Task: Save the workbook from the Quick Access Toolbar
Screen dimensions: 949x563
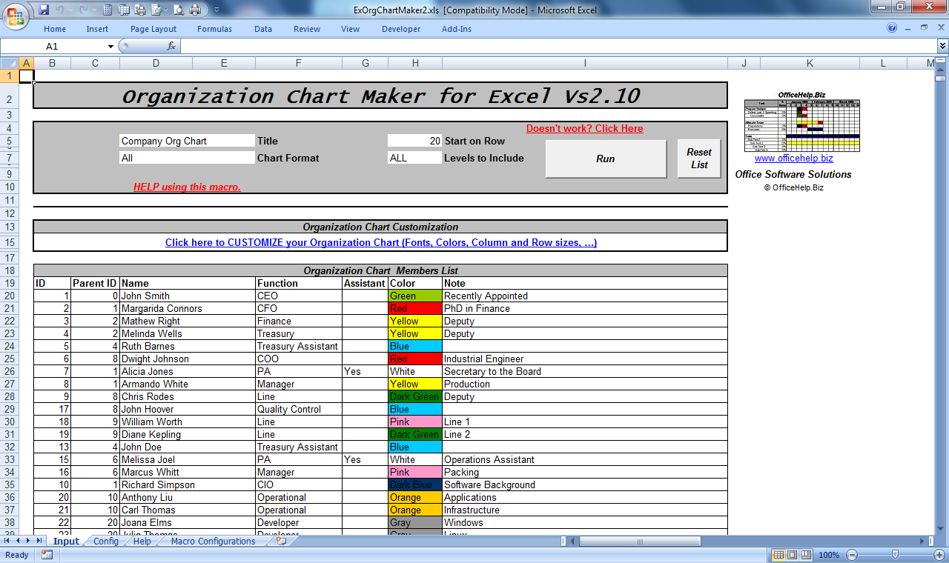Action: pos(44,10)
